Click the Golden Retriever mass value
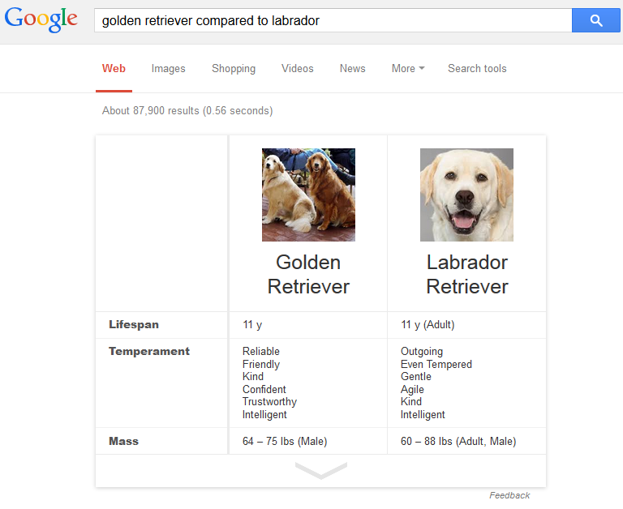This screenshot has height=509, width=623. pyautogui.click(x=285, y=442)
